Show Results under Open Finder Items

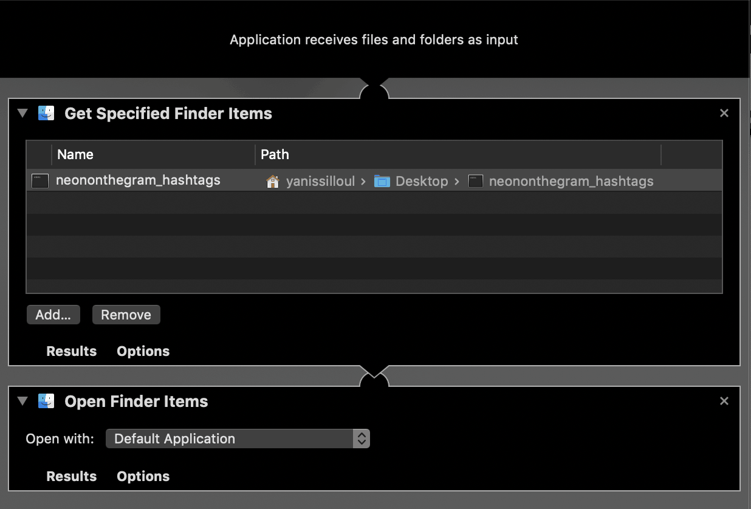point(72,476)
